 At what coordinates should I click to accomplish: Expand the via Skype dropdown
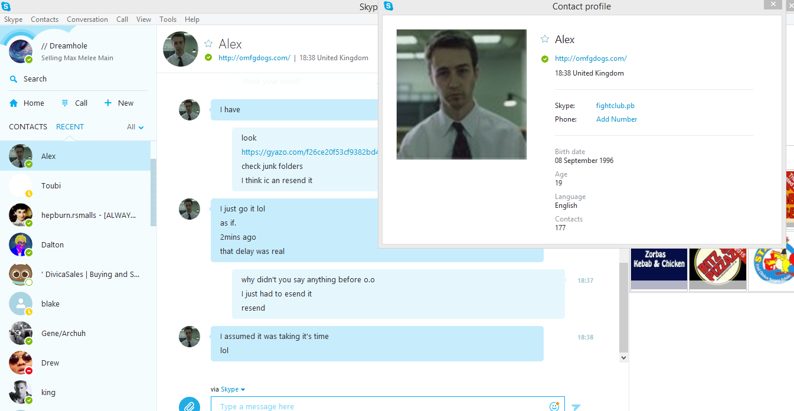point(233,390)
